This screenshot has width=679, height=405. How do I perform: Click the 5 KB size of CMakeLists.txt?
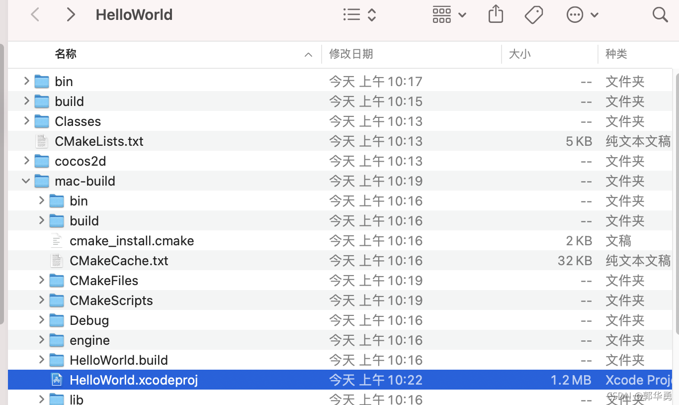pyautogui.click(x=579, y=141)
